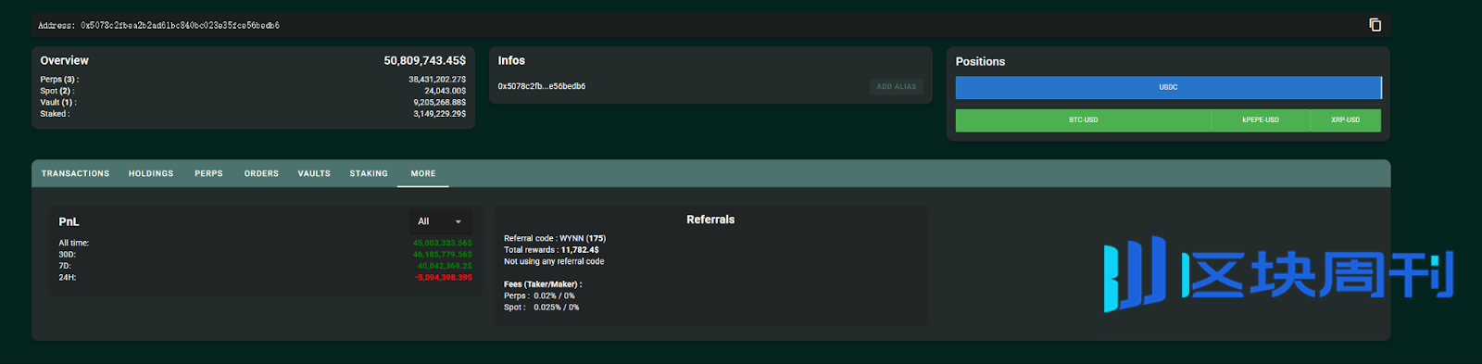Click the Perps (3) overview row
1482x364 pixels.
point(253,80)
